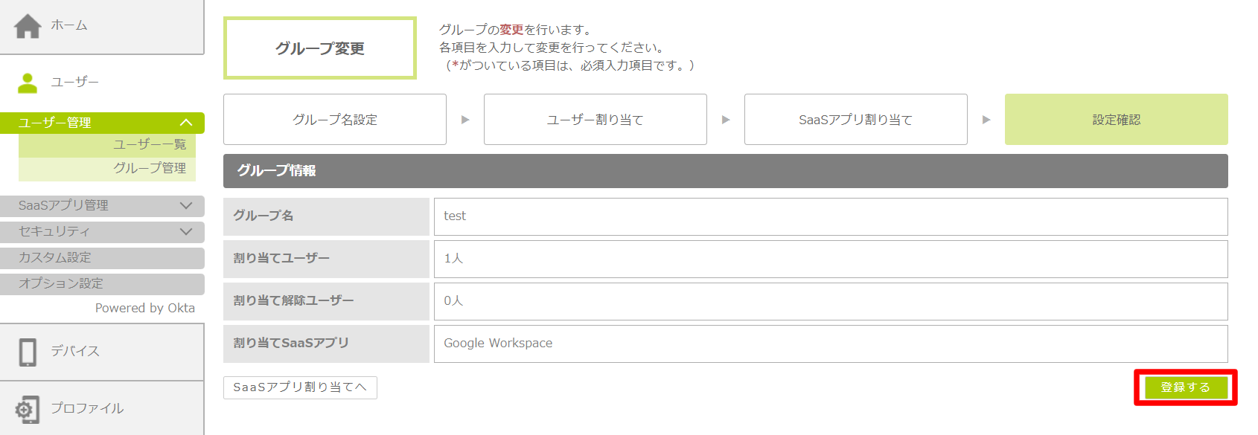Click the Google Workspace assigned app field
This screenshot has width=1258, height=435.
[x=830, y=344]
